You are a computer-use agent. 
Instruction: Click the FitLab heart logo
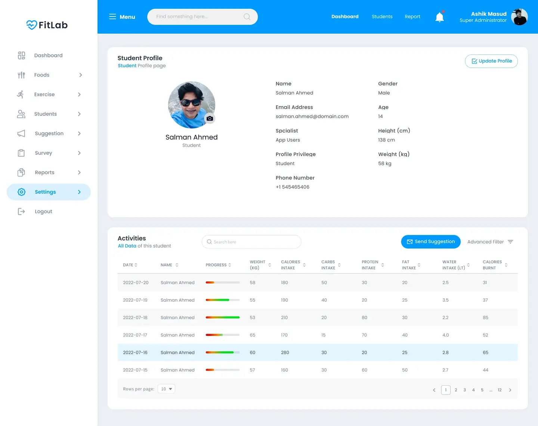[32, 25]
